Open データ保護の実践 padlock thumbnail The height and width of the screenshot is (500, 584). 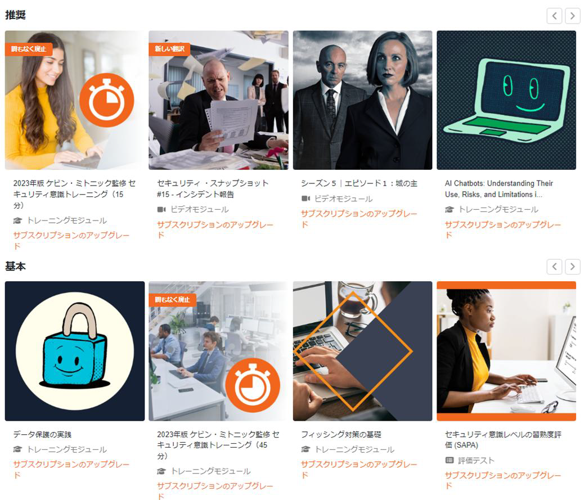click(74, 351)
